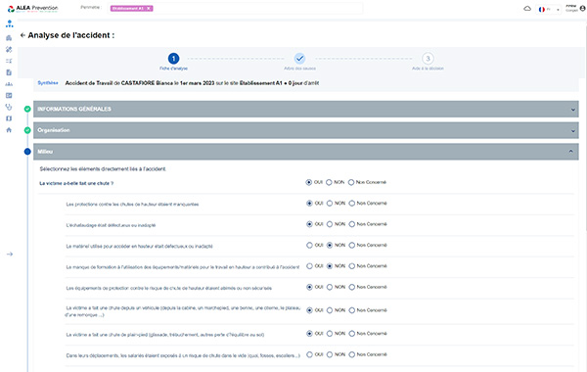Click the green check next to Informations Générales

[27, 109]
